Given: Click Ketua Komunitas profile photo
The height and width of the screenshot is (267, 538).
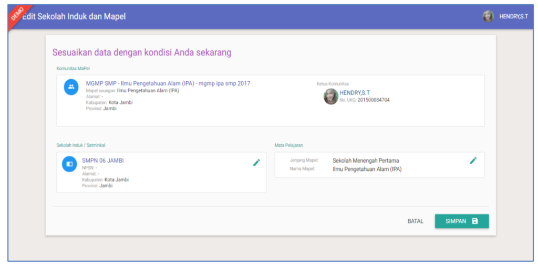Looking at the screenshot, I should click(331, 97).
